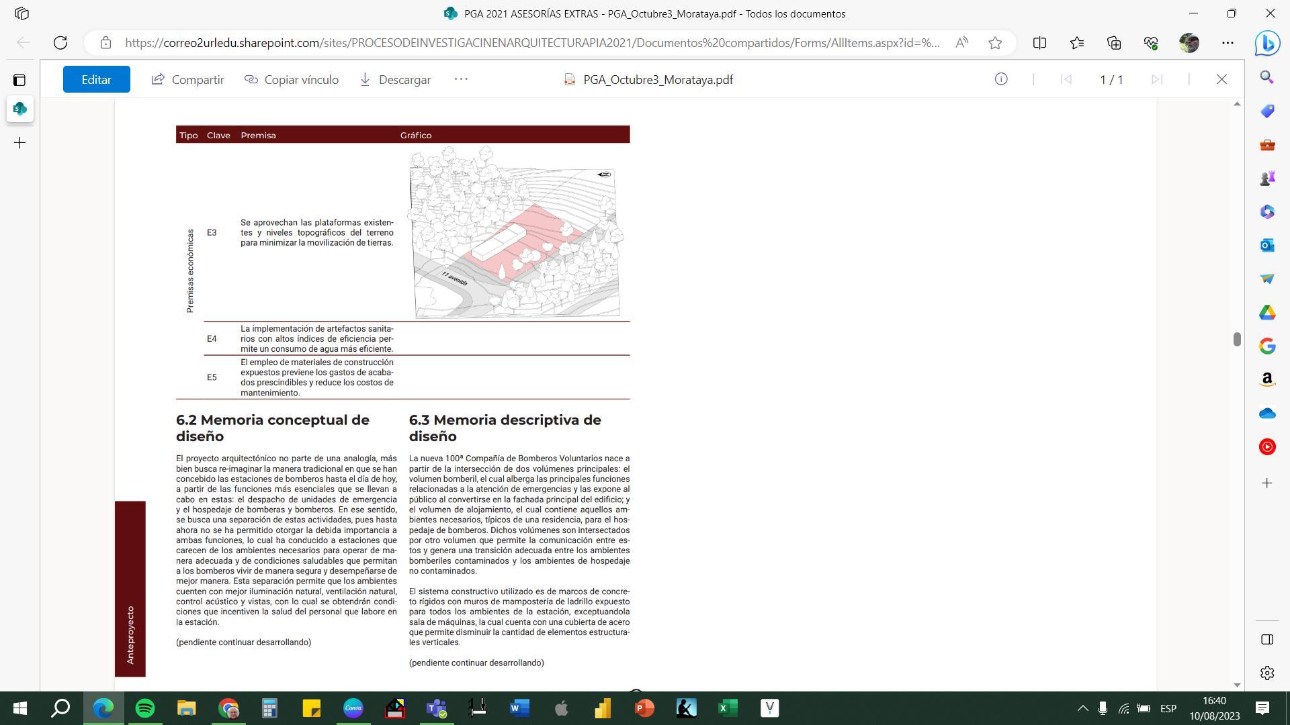This screenshot has height=725, width=1290.
Task: Open PowerPoint from the taskbar
Action: (644, 708)
